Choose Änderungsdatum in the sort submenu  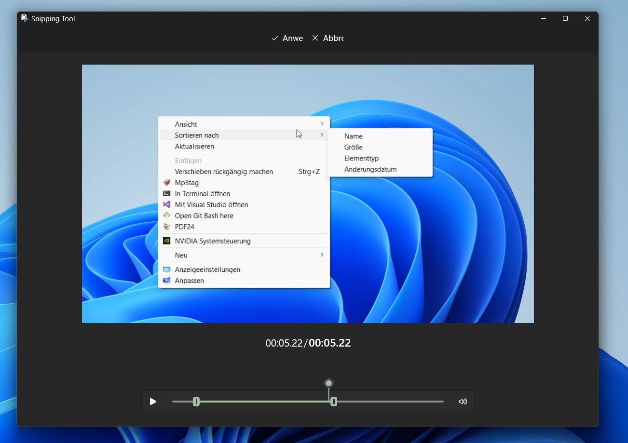[370, 169]
